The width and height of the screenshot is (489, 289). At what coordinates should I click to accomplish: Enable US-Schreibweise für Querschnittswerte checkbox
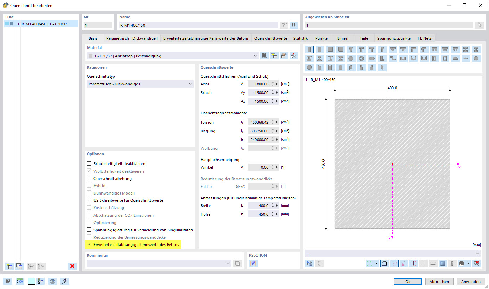pos(89,200)
